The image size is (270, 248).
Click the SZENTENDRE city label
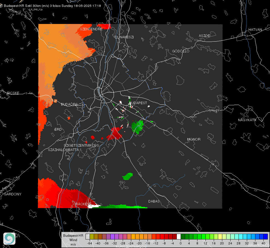tap(91, 29)
